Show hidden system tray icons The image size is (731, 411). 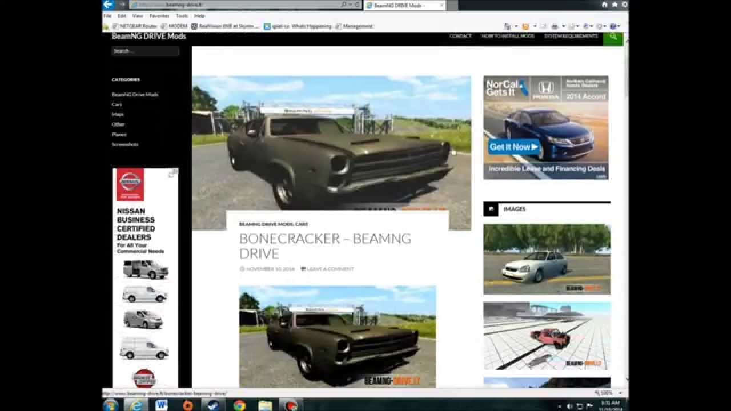560,406
